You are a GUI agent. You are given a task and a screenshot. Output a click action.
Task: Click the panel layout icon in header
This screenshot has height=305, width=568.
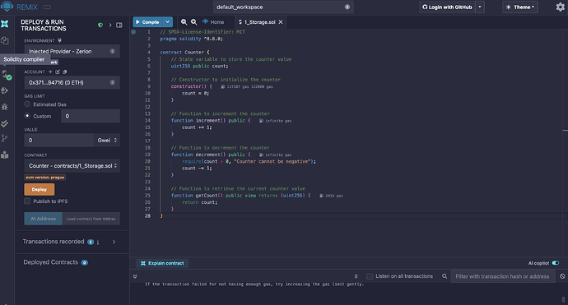tap(119, 25)
